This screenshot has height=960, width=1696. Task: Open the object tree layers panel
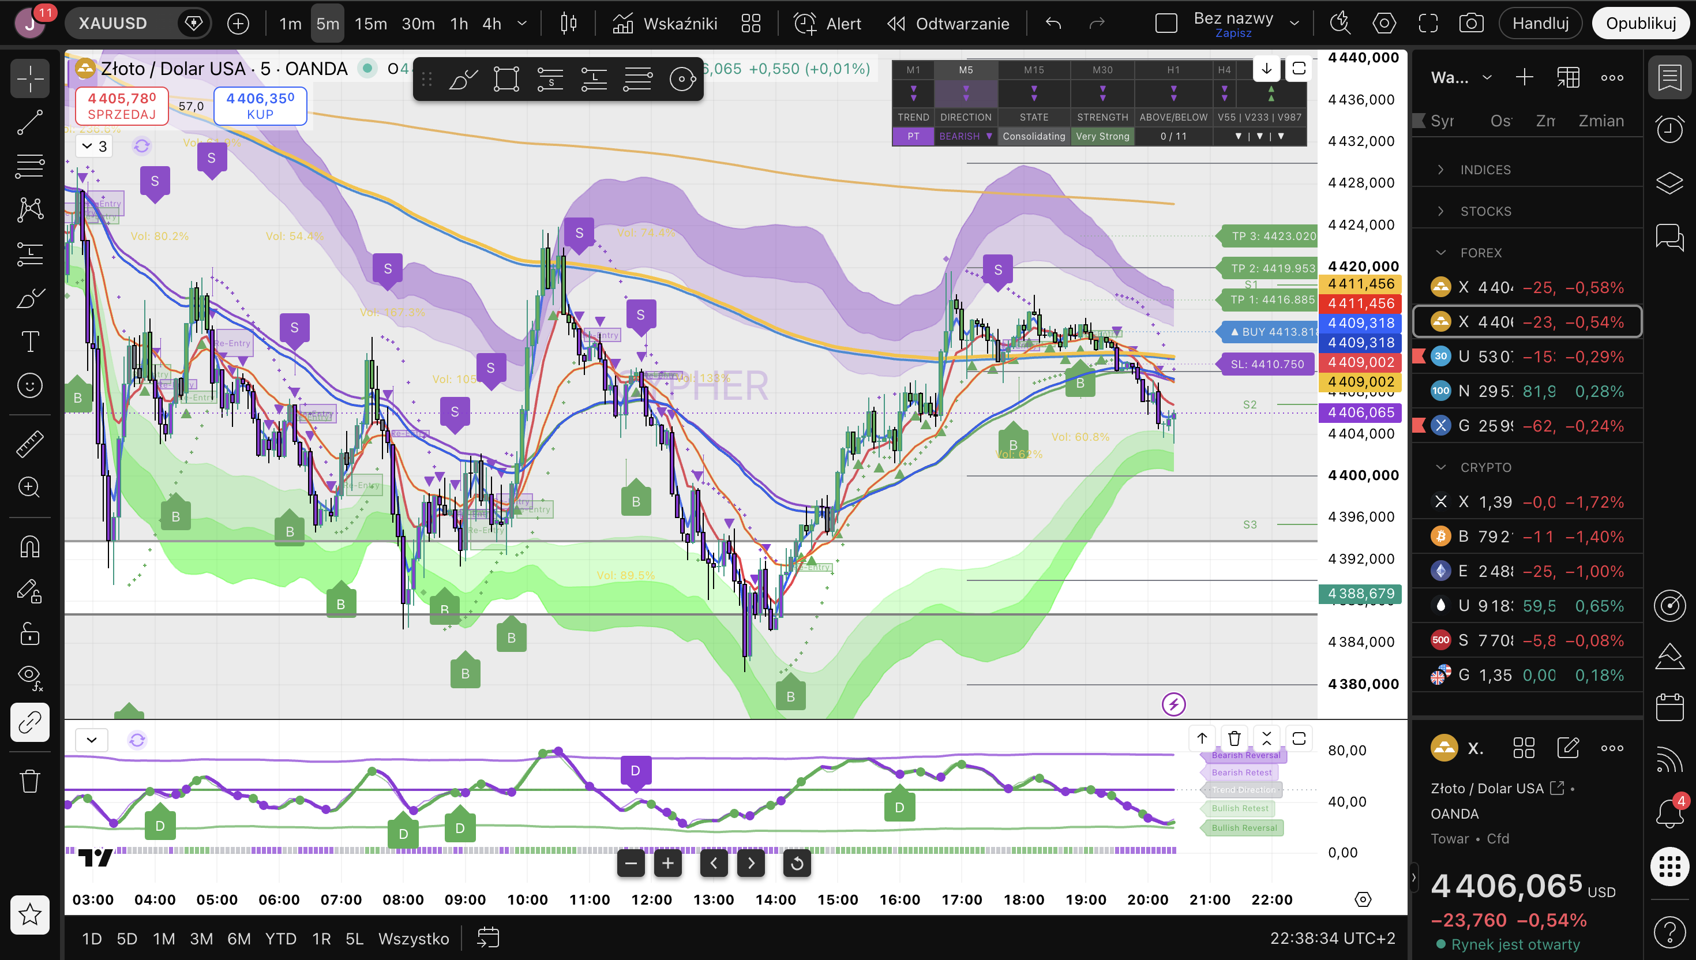click(x=1669, y=183)
